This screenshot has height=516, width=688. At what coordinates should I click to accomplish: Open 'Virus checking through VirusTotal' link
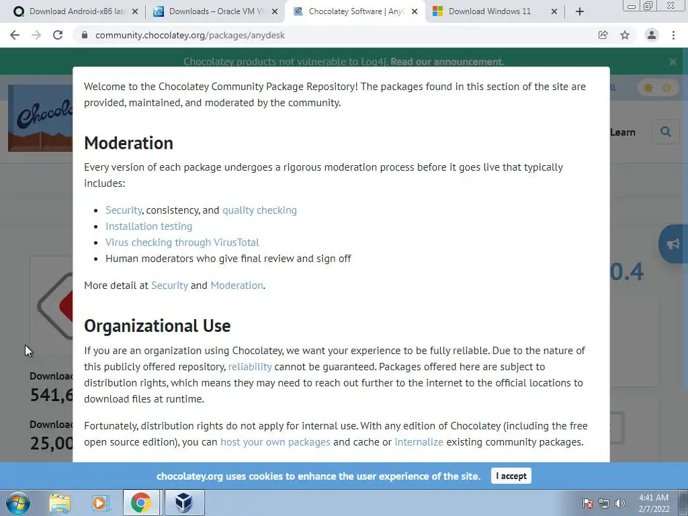182,242
